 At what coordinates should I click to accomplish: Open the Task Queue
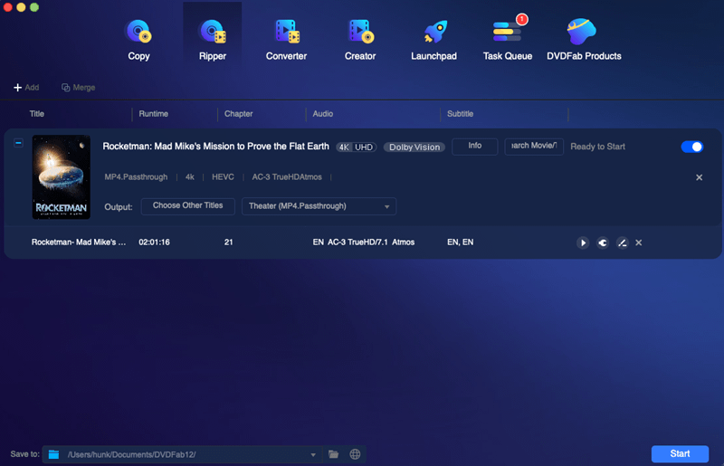coord(508,40)
